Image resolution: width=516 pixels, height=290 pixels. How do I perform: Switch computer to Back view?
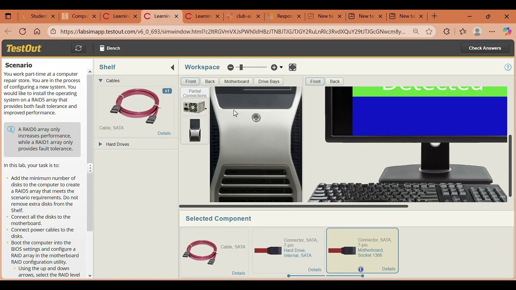(x=210, y=81)
